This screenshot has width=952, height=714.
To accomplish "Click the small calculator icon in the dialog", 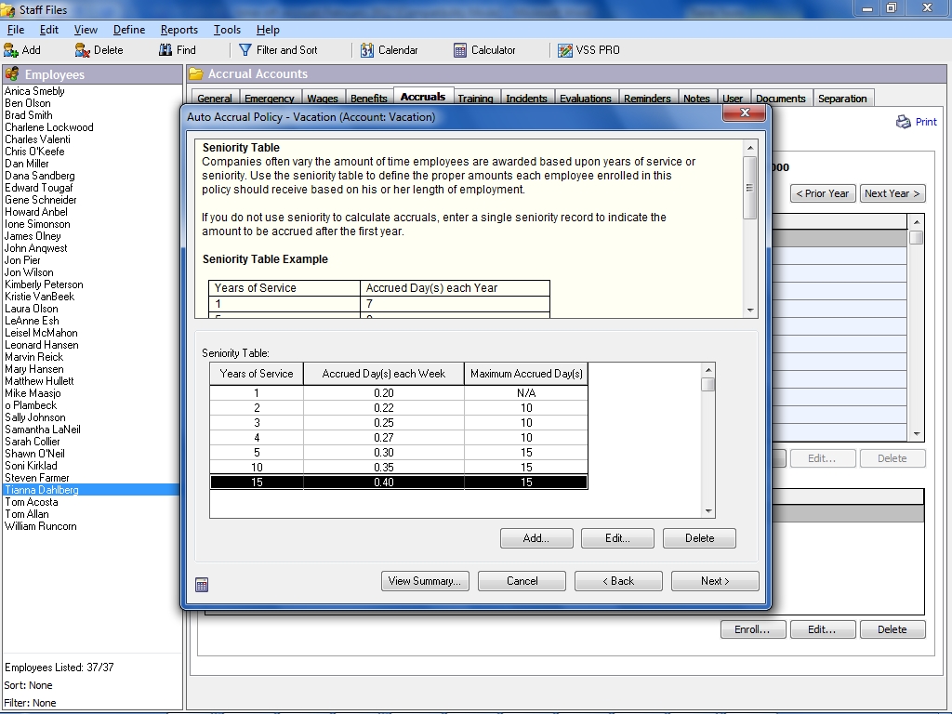I will (x=201, y=584).
